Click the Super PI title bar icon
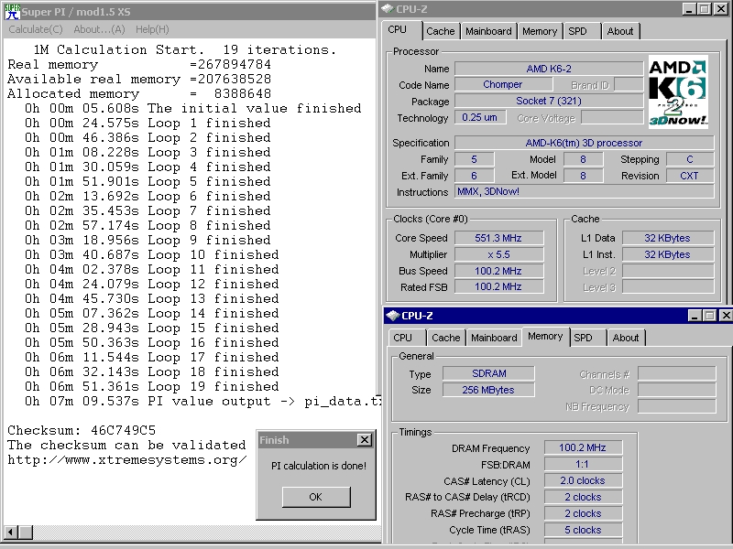This screenshot has width=733, height=549. click(x=12, y=11)
